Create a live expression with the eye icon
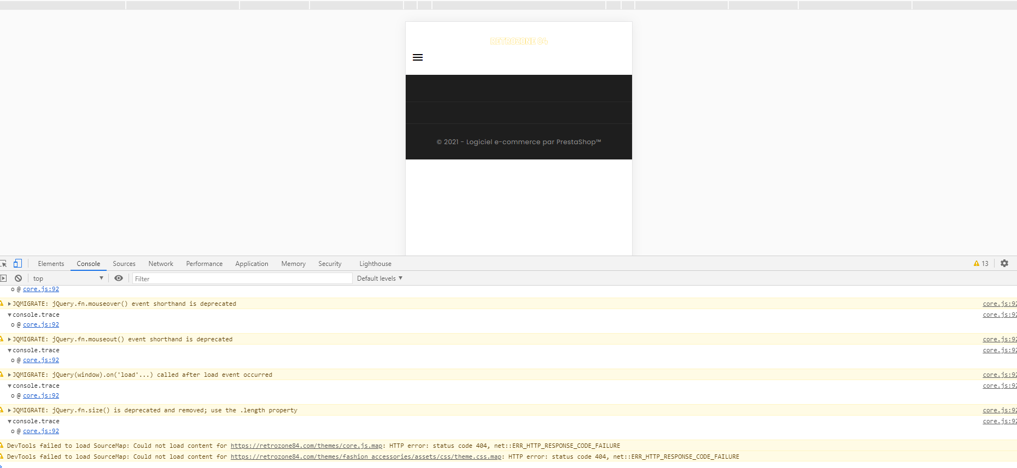1017x468 pixels. [x=119, y=278]
